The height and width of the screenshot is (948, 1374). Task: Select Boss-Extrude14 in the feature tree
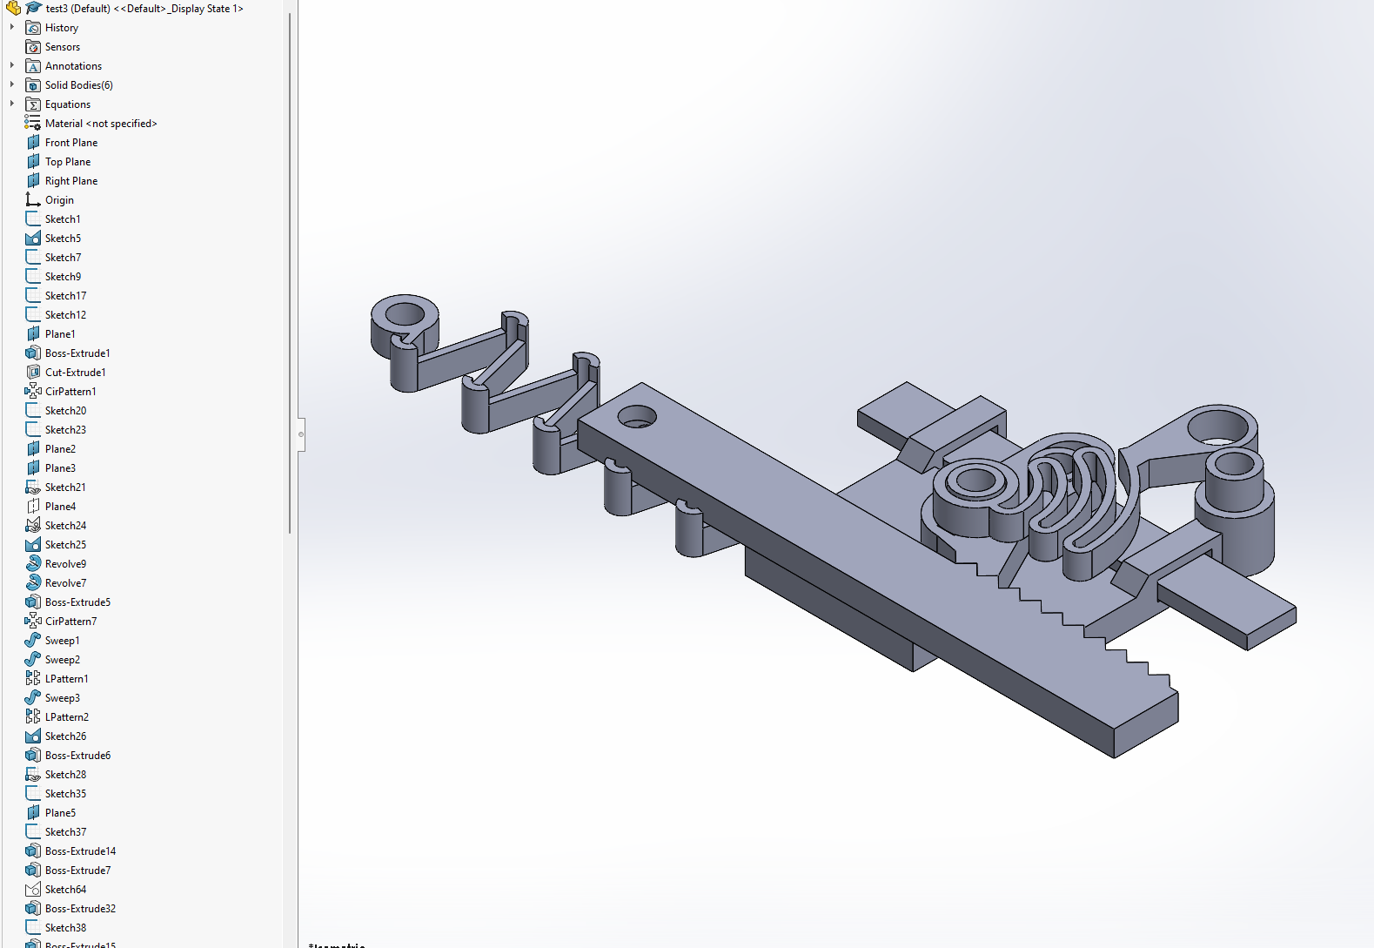tap(80, 851)
